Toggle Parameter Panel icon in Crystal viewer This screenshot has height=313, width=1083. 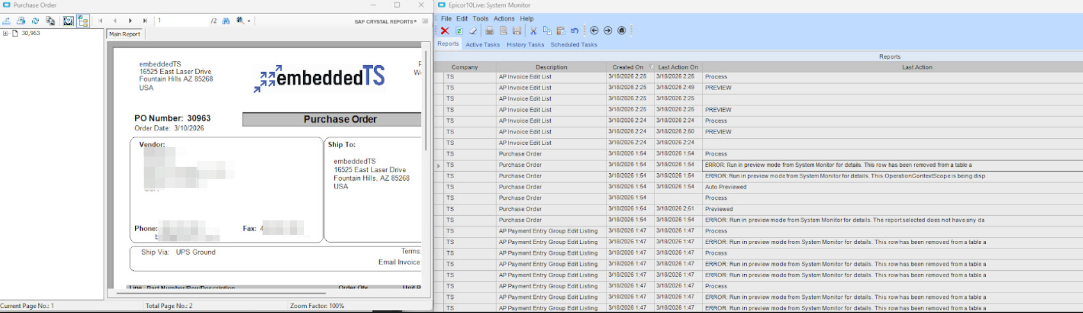click(x=68, y=21)
